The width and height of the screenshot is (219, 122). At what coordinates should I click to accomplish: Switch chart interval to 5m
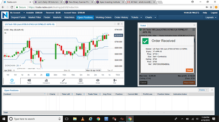coord(81,75)
